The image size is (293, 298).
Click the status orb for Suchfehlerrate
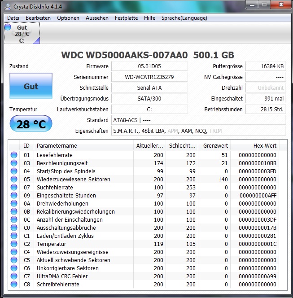[x=14, y=187]
